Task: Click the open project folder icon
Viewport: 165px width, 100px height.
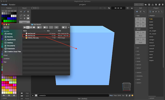Action: click(x=146, y=5)
